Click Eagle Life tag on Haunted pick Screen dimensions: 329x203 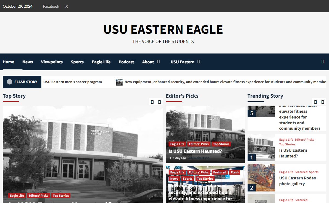click(177, 144)
